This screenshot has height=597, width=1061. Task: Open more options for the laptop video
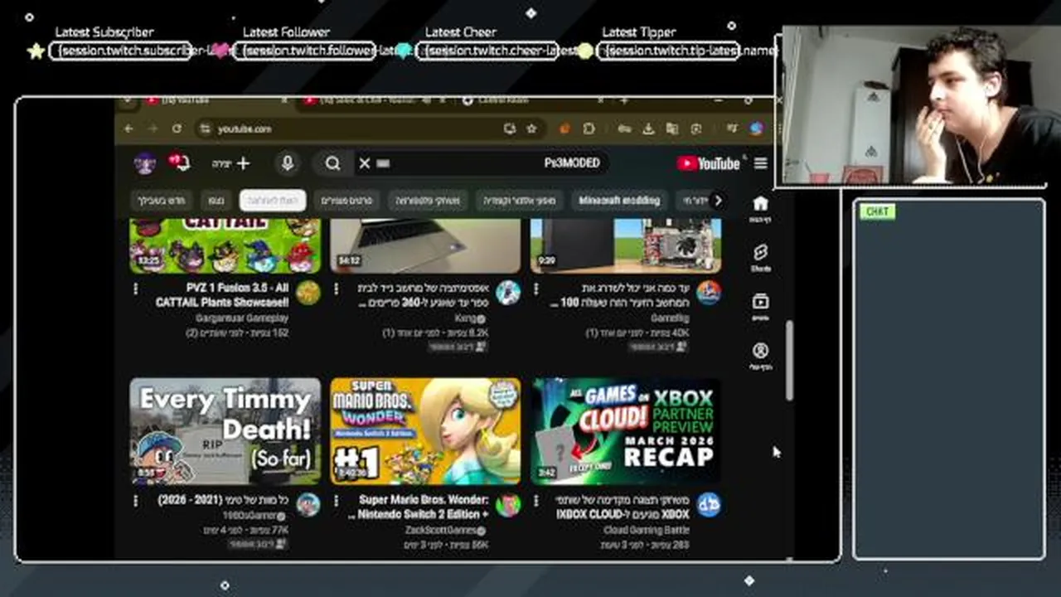click(336, 289)
